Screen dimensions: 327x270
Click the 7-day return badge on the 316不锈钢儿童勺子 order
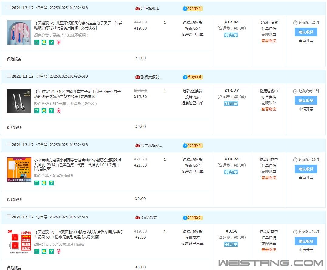click(x=51, y=111)
